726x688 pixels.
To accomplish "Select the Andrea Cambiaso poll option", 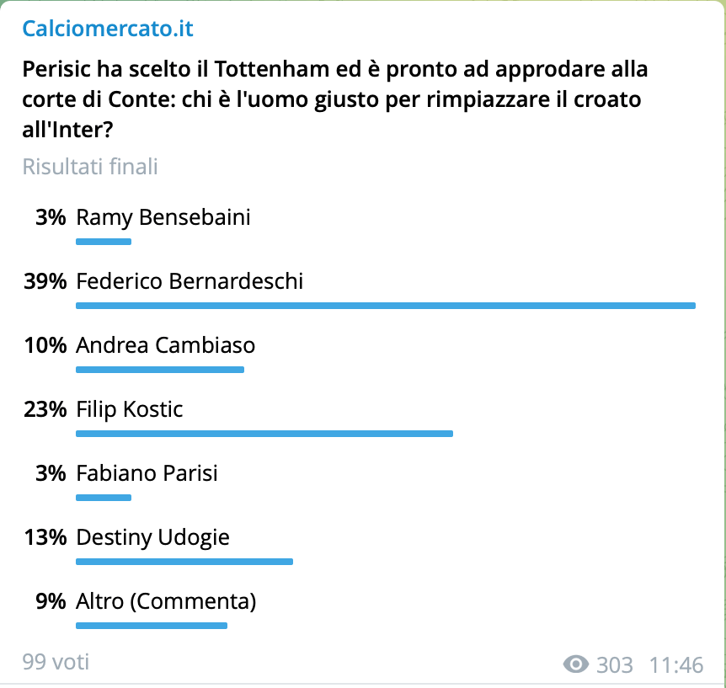I will tap(167, 345).
